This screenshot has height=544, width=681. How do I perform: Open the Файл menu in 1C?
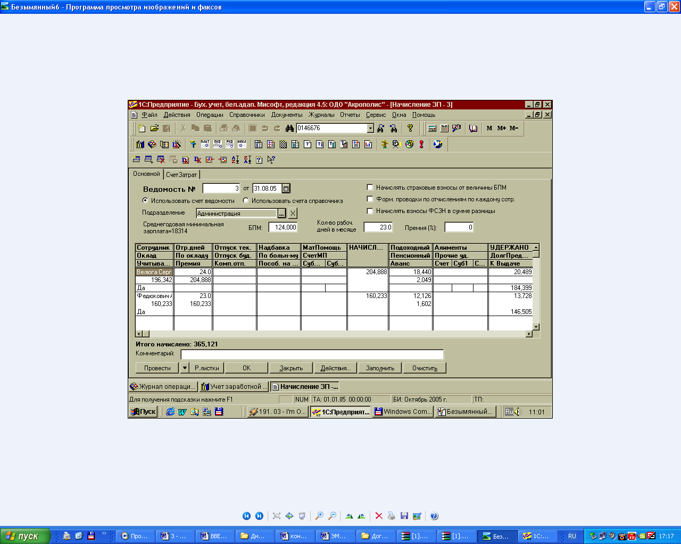pos(149,115)
